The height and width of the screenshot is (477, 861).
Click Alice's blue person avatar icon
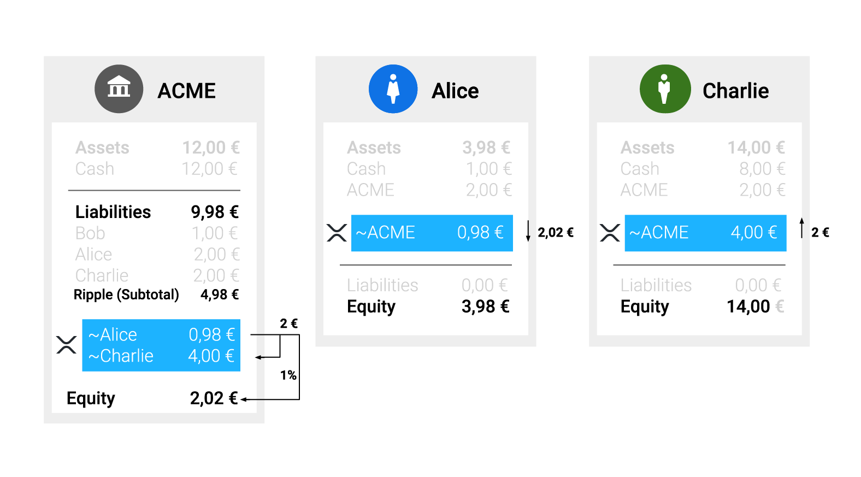pos(393,89)
